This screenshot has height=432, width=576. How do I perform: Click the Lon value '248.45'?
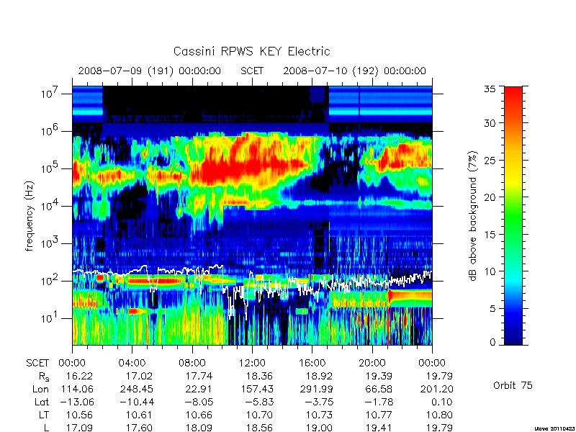coord(136,389)
